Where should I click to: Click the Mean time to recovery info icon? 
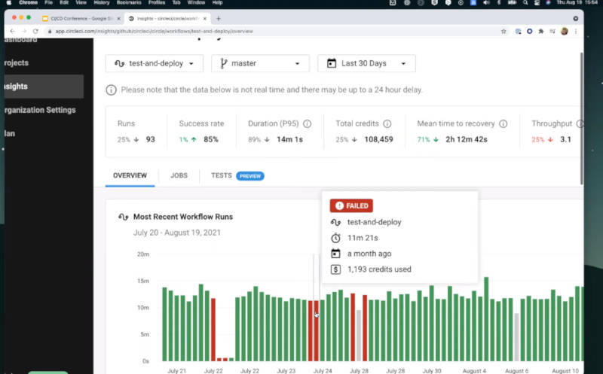pyautogui.click(x=503, y=123)
